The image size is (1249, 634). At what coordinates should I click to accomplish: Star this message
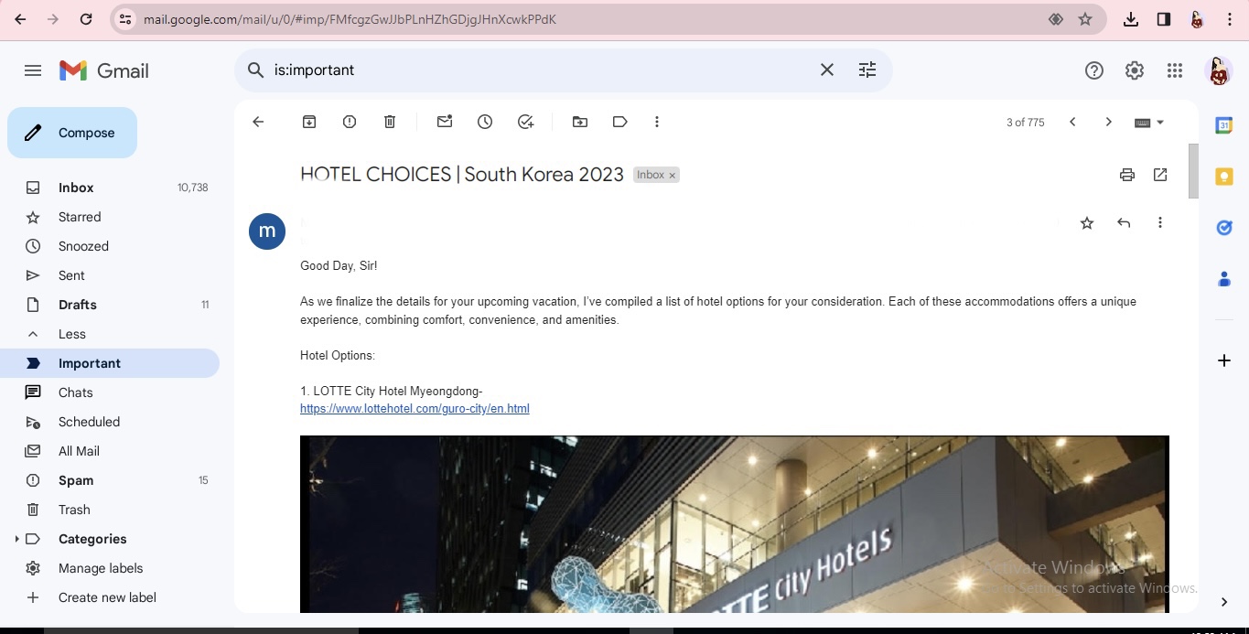tap(1087, 223)
